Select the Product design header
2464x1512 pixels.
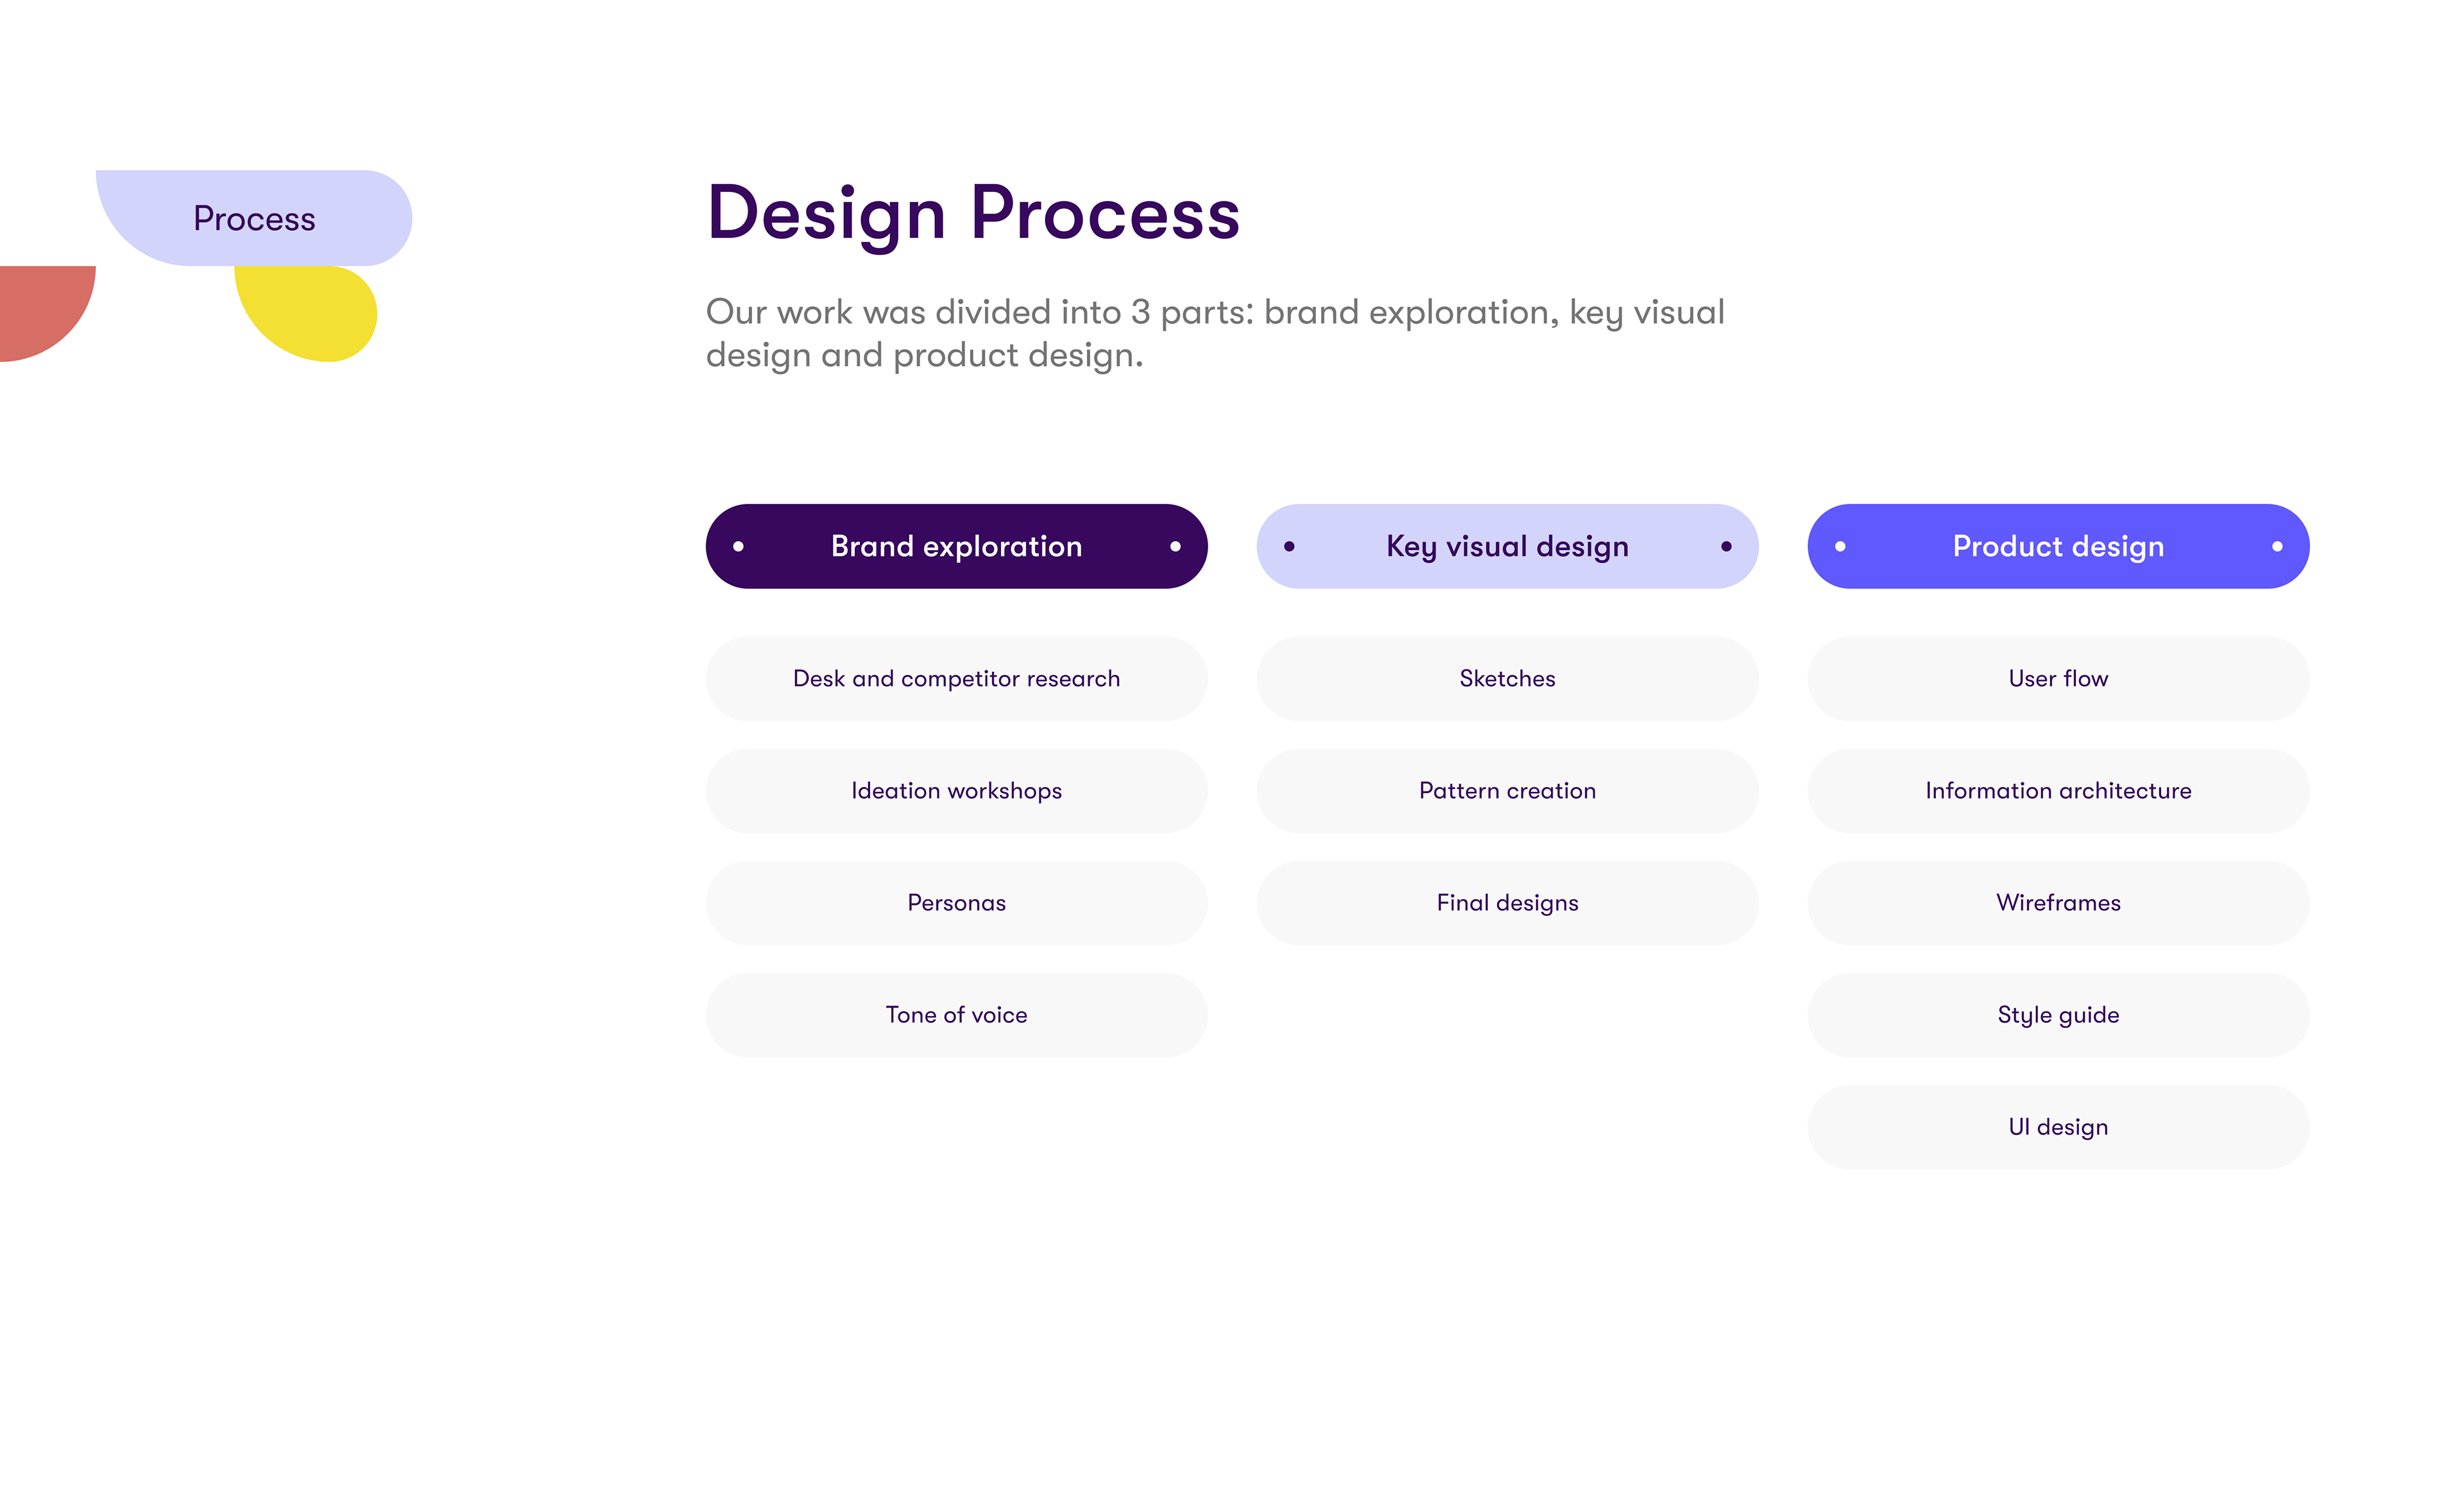point(2058,546)
